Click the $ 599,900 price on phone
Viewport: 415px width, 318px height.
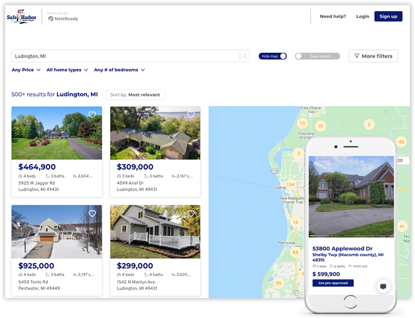click(326, 274)
